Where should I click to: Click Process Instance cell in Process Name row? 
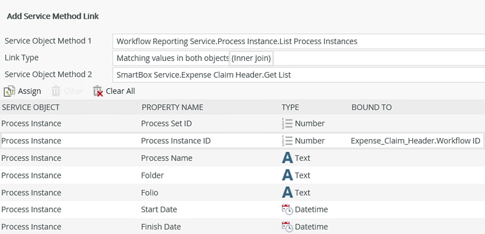32,158
